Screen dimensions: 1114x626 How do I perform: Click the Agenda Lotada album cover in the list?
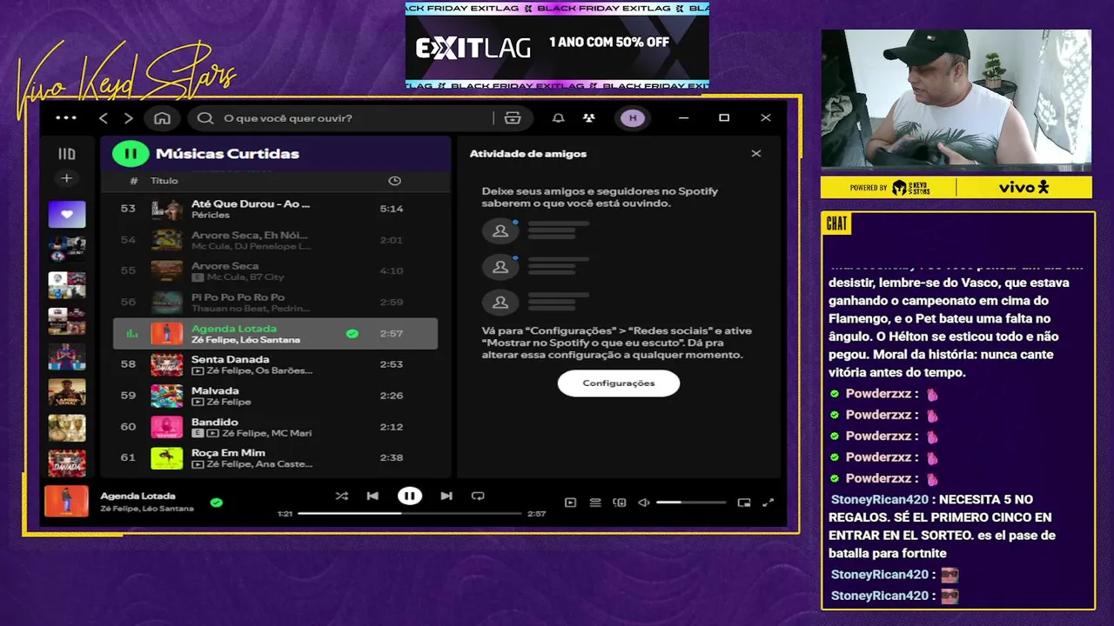click(167, 333)
